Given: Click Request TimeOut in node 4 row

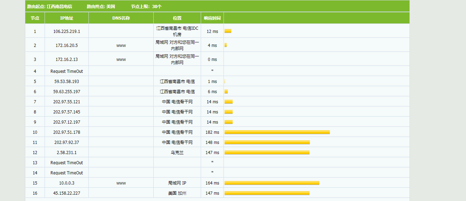Looking at the screenshot, I should [x=67, y=71].
